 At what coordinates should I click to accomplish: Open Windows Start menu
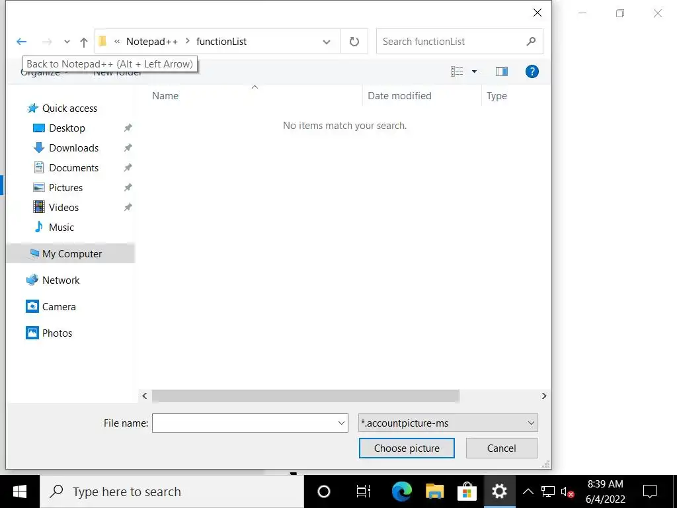click(20, 491)
